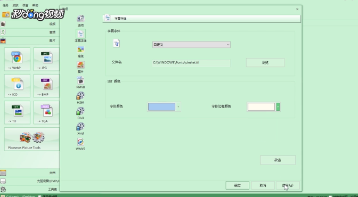Viewport: 358px width, 197px height.
Task: Collapse the Picture (图片) section in main window
Action: [30, 40]
